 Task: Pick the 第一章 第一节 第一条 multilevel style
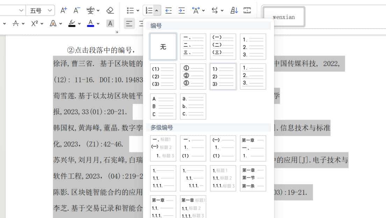pyautogui.click(x=253, y=178)
